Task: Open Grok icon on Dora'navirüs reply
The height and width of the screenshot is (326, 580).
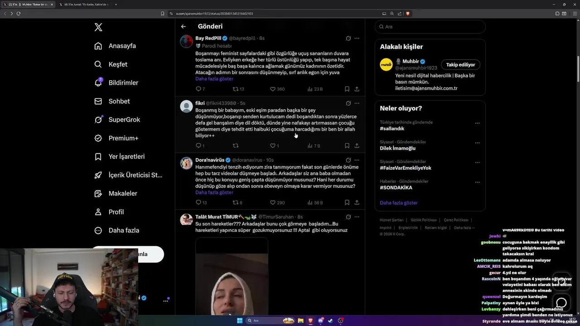Action: (x=348, y=160)
